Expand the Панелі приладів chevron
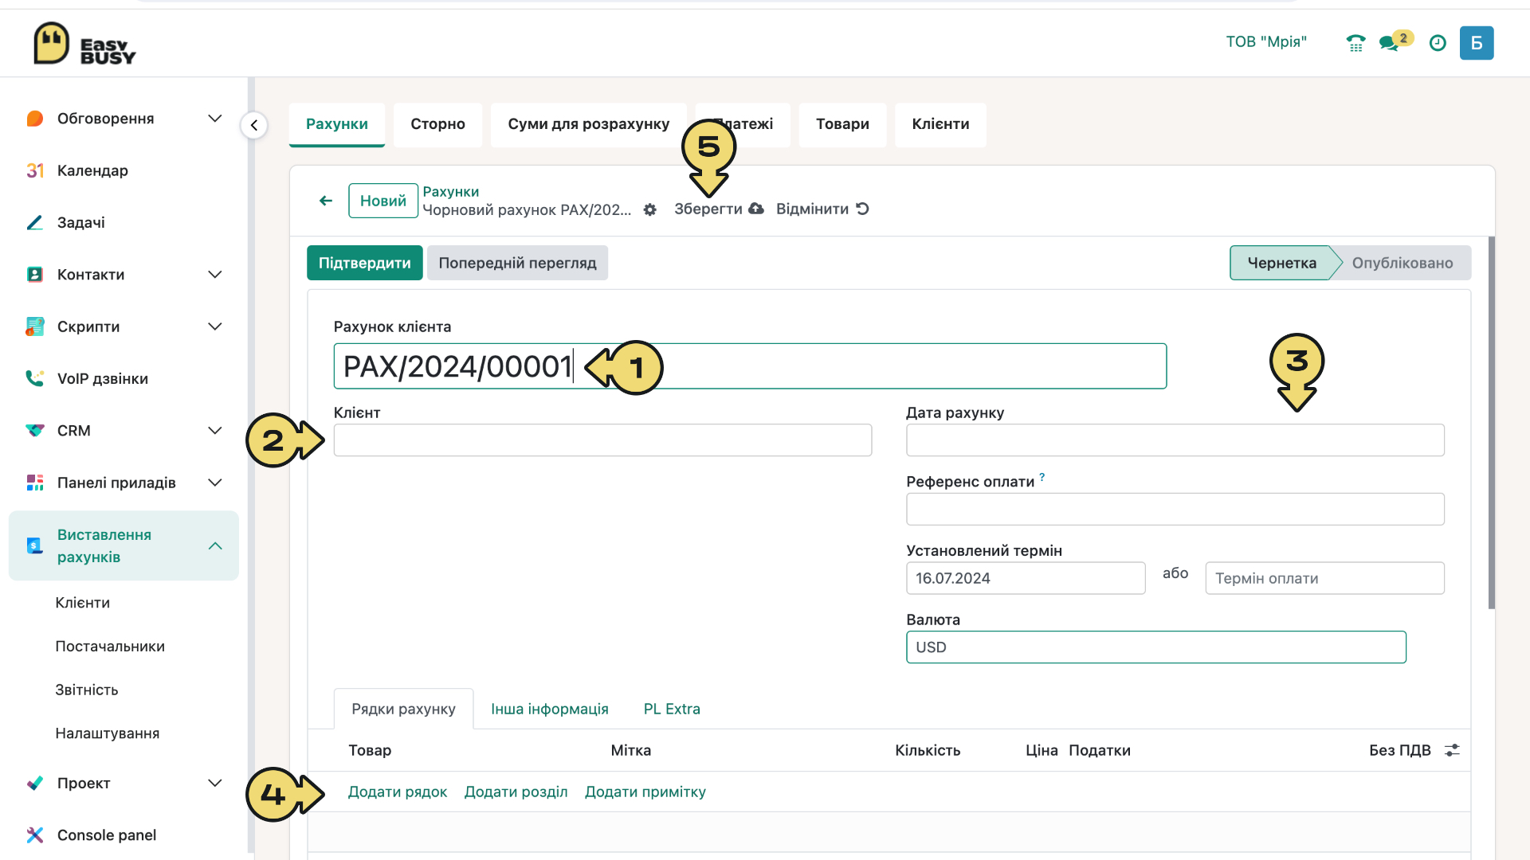 [215, 483]
